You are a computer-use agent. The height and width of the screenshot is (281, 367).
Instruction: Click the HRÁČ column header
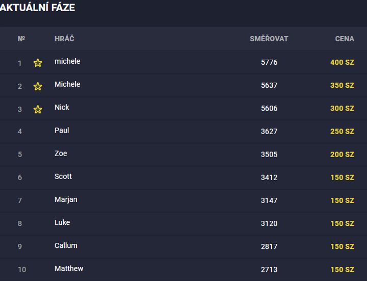(64, 38)
